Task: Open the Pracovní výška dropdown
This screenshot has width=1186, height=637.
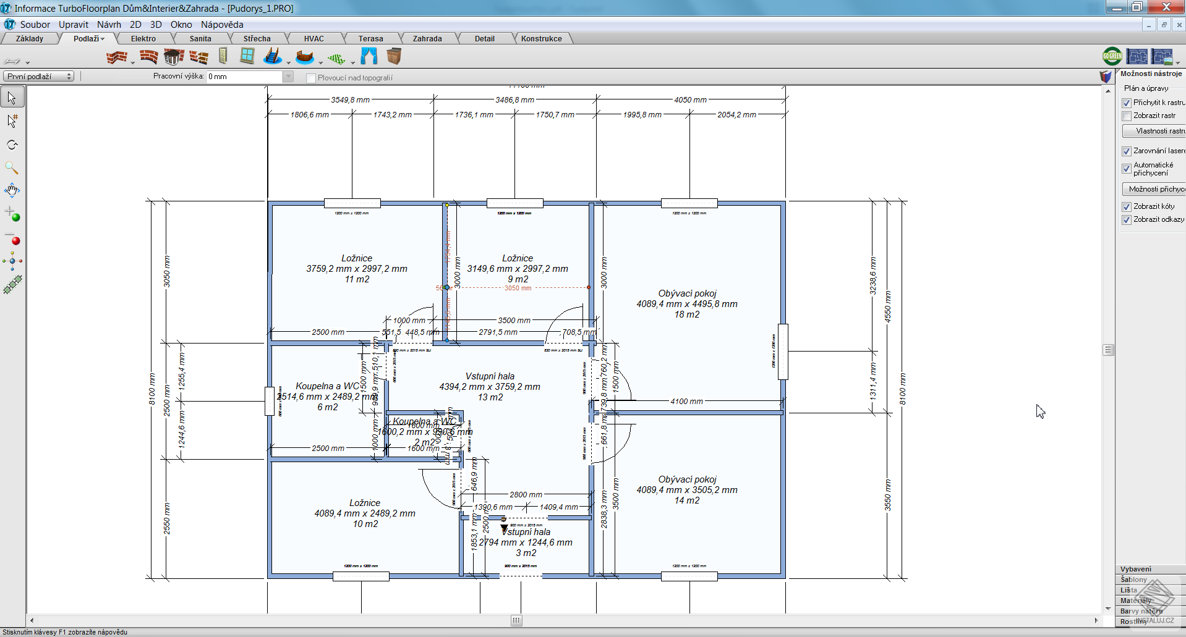Action: [288, 76]
